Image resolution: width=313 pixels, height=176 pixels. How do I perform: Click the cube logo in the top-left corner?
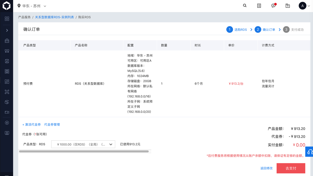(6, 6)
